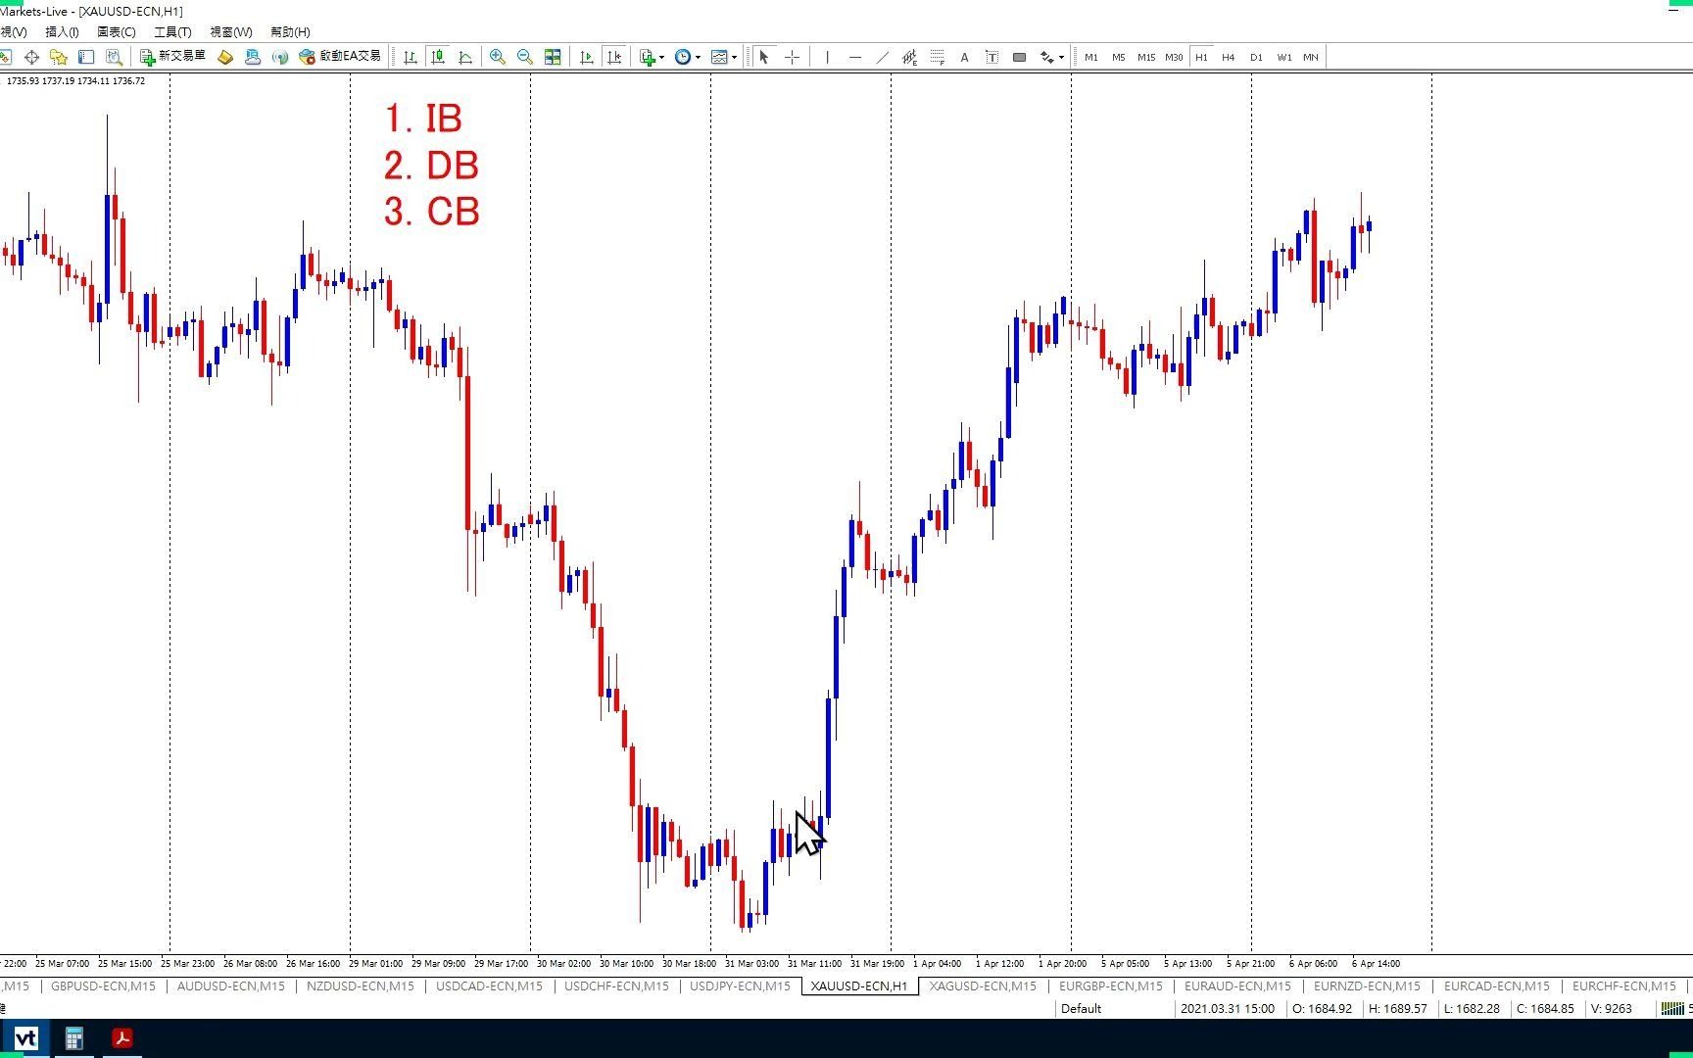Zoom in on the chart
The width and height of the screenshot is (1693, 1058).
(x=498, y=57)
